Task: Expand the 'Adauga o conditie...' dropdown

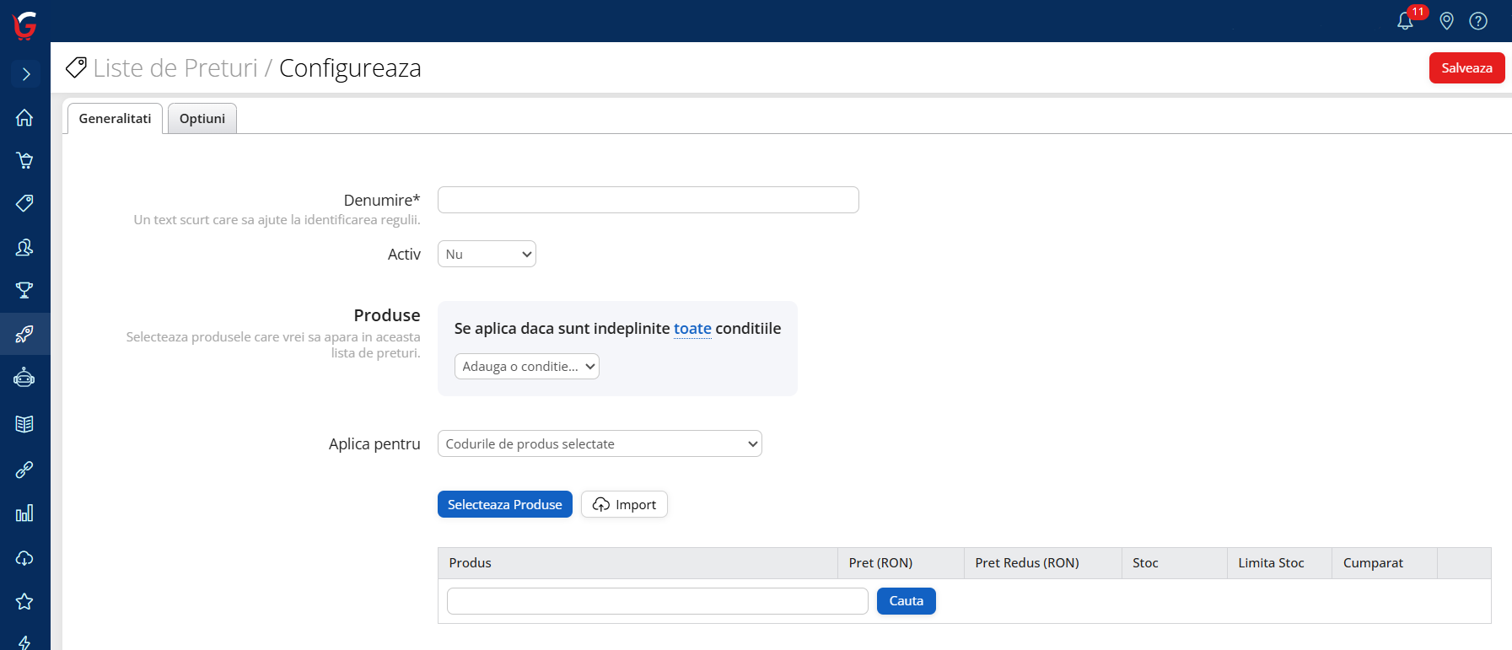Action: (x=527, y=367)
